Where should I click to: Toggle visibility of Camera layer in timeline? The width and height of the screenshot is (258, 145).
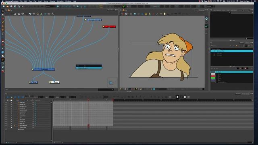click(x=6, y=129)
